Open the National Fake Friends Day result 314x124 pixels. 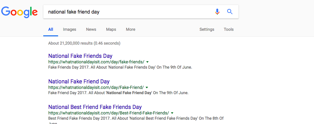click(x=80, y=56)
